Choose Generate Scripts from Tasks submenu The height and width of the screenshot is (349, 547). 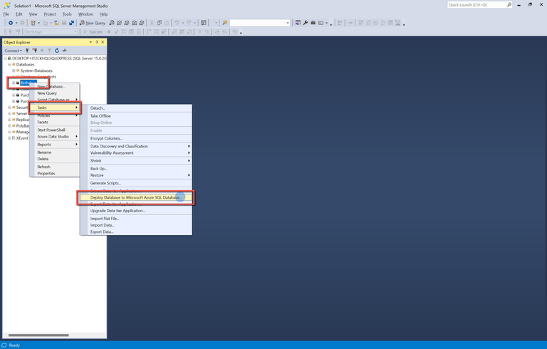coord(105,183)
